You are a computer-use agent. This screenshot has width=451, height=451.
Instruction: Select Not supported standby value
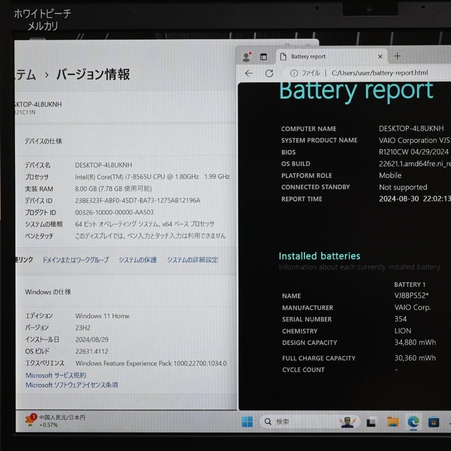(x=403, y=187)
